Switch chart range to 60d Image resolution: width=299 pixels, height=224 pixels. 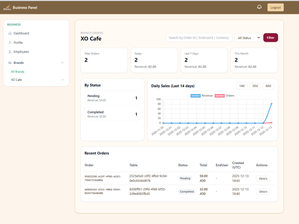click(268, 86)
